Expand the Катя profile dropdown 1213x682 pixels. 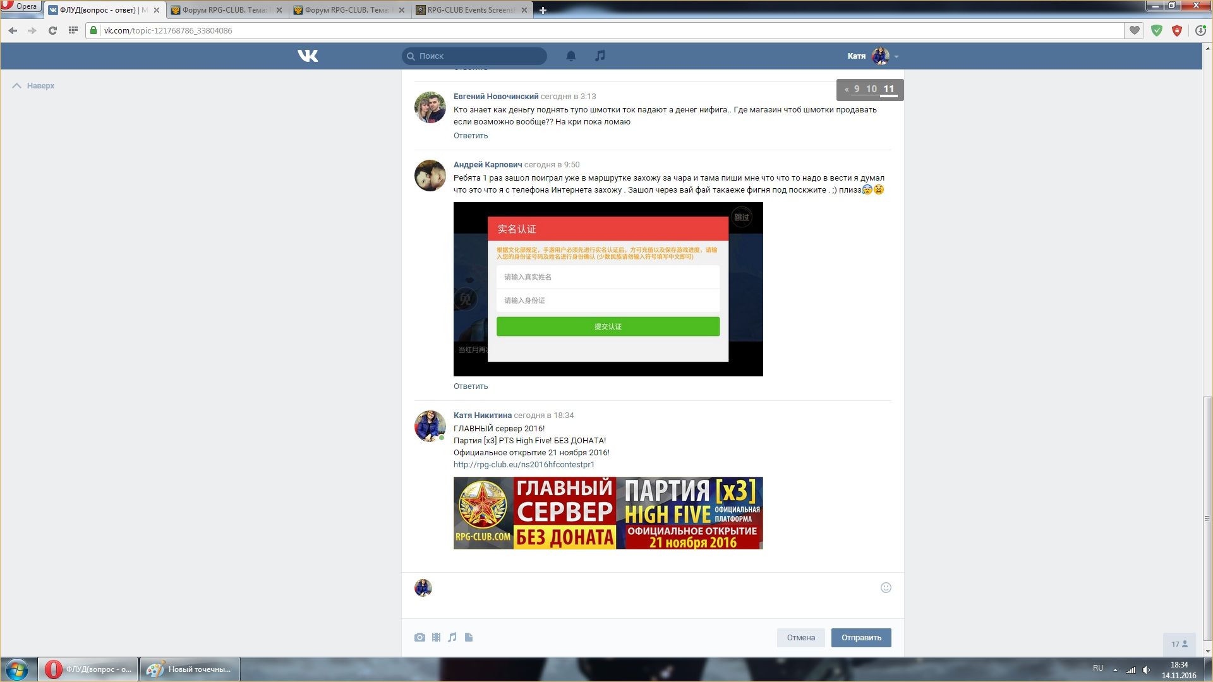pos(873,56)
